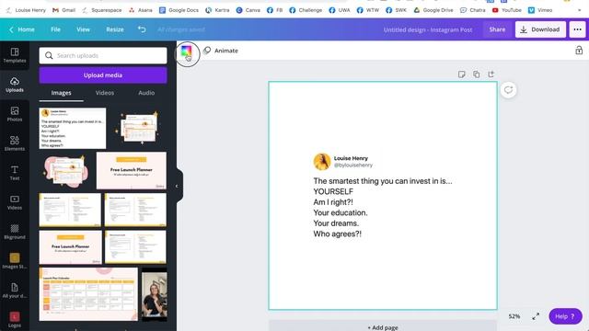The height and width of the screenshot is (331, 589).
Task: Click the Share button
Action: 497,29
